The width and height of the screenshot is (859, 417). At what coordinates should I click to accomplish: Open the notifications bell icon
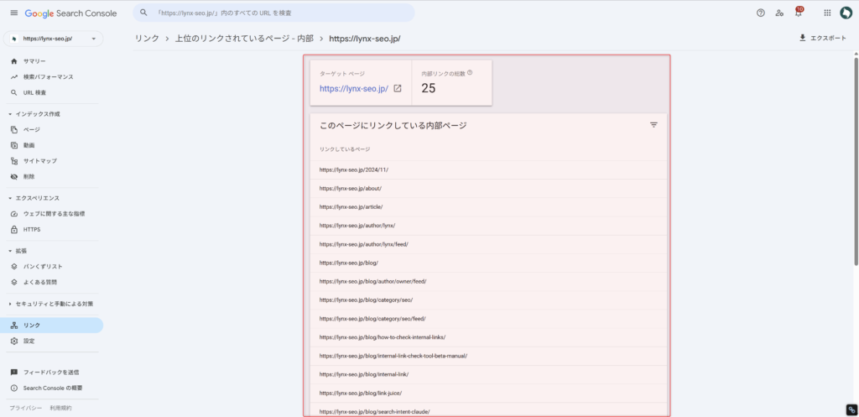click(x=798, y=13)
